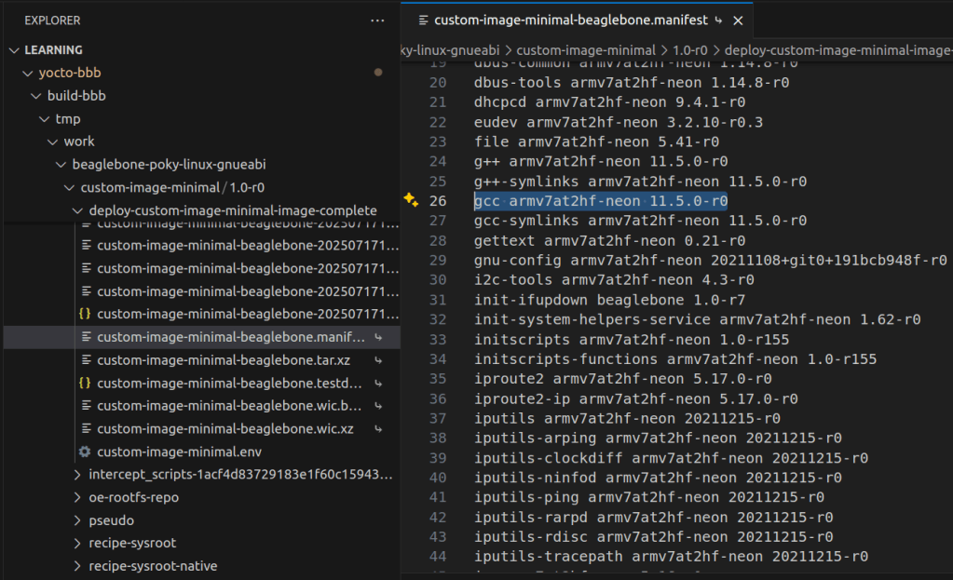The height and width of the screenshot is (580, 953).
Task: Click the modified dot indicator next to yocto-bbb
Action: click(377, 73)
